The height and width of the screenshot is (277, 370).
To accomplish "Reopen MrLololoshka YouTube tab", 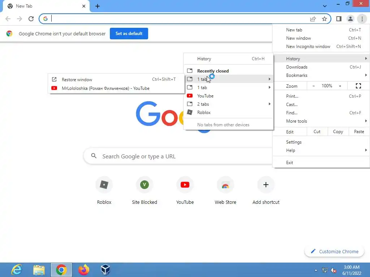I will [x=116, y=88].
